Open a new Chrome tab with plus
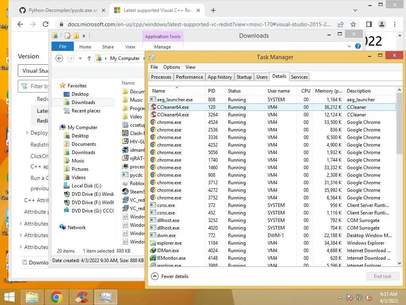The image size is (406, 305). click(213, 10)
